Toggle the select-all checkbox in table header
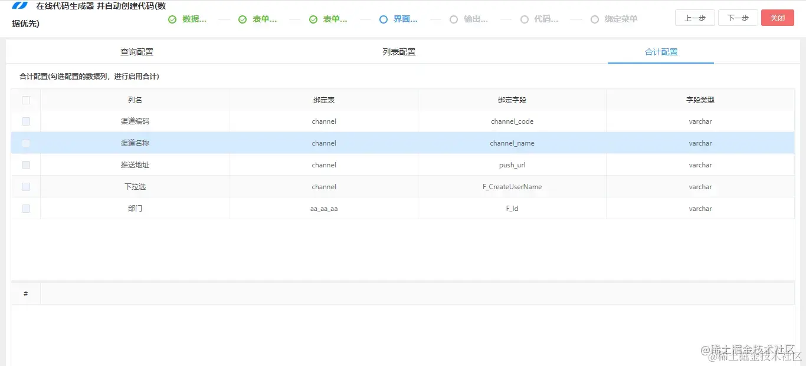The height and width of the screenshot is (366, 806). point(25,100)
